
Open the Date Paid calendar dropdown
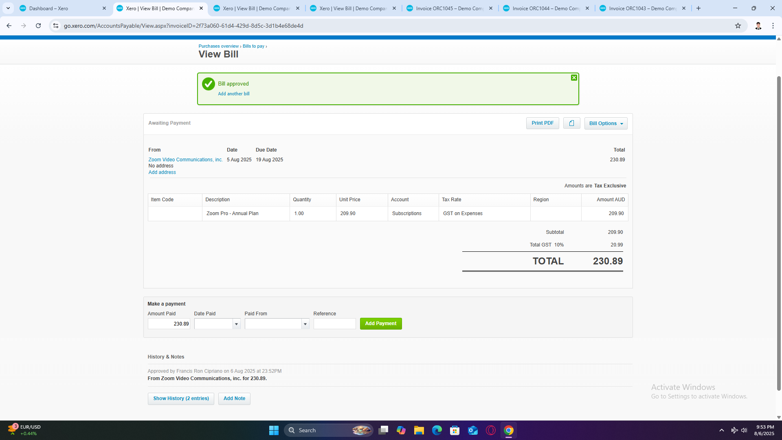point(236,324)
